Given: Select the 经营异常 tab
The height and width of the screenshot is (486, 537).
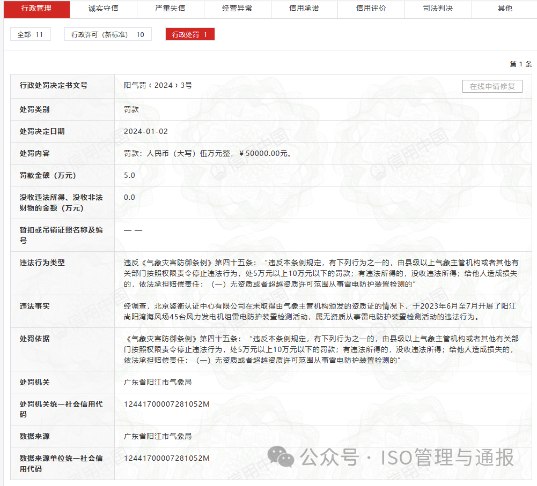Looking at the screenshot, I should coord(237,10).
